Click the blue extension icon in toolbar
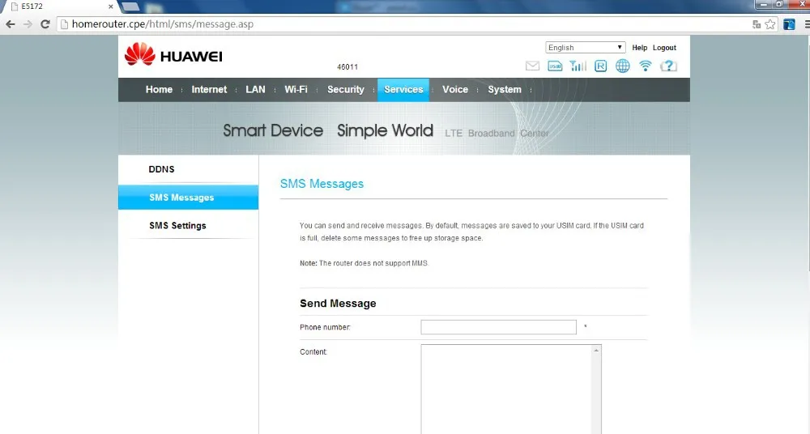Screen dimensions: 810x434 pos(789,24)
